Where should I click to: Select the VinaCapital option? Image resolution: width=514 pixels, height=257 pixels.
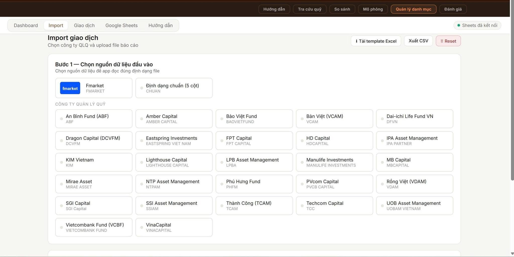pos(174,227)
